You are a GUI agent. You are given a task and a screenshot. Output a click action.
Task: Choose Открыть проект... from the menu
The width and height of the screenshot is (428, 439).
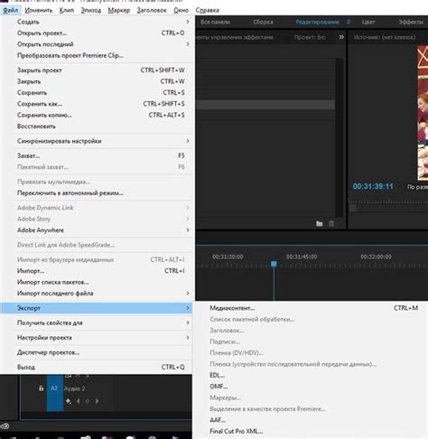pos(97,33)
